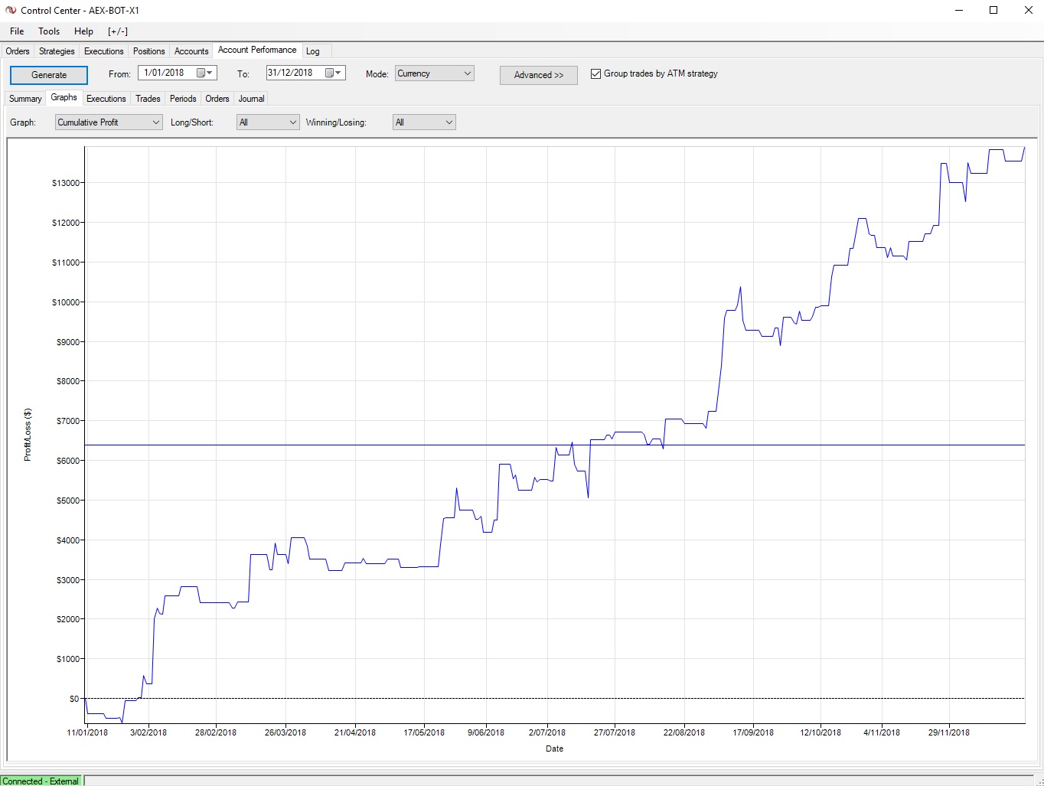Open the Long/Short filter dropdown
The image size is (1044, 786).
[x=268, y=122]
